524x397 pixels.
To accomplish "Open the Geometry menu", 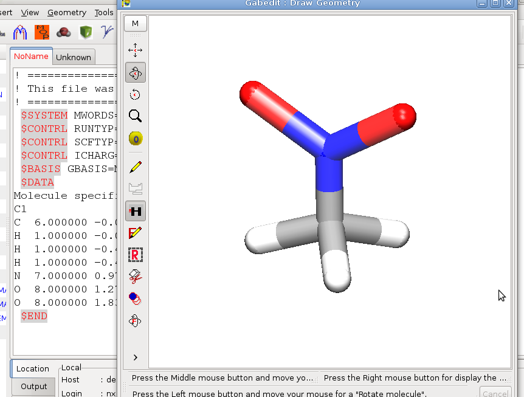I will tap(67, 12).
